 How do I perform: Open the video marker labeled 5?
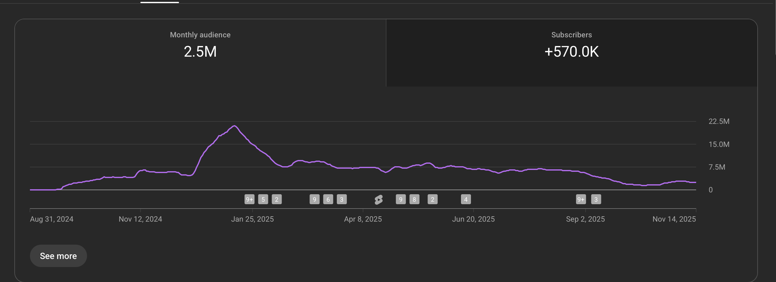[x=263, y=200]
